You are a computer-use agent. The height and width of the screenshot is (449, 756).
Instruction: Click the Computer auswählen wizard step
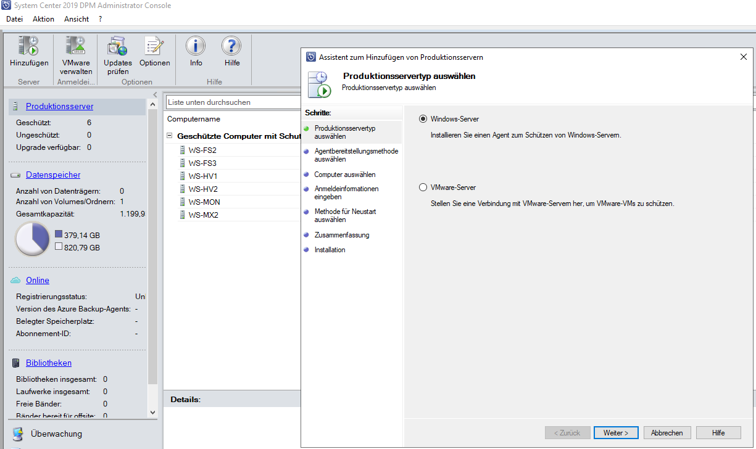click(x=345, y=175)
